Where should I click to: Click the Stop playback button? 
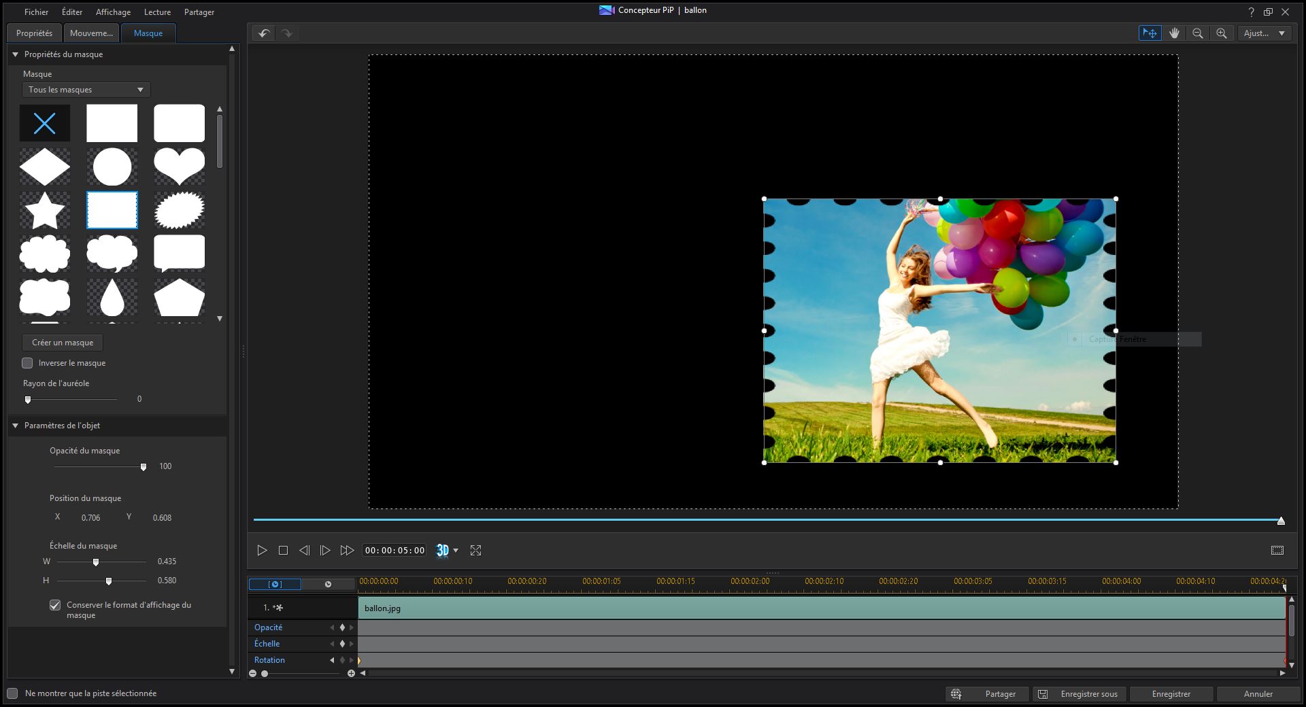pos(283,551)
